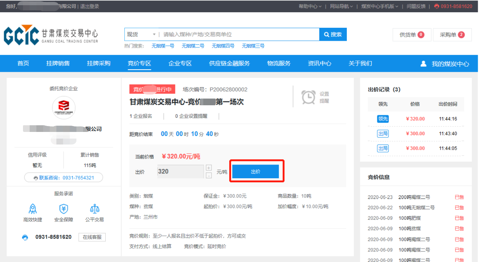
Task: Open the 100吨贫煤 auction entry
Action: click(x=415, y=229)
